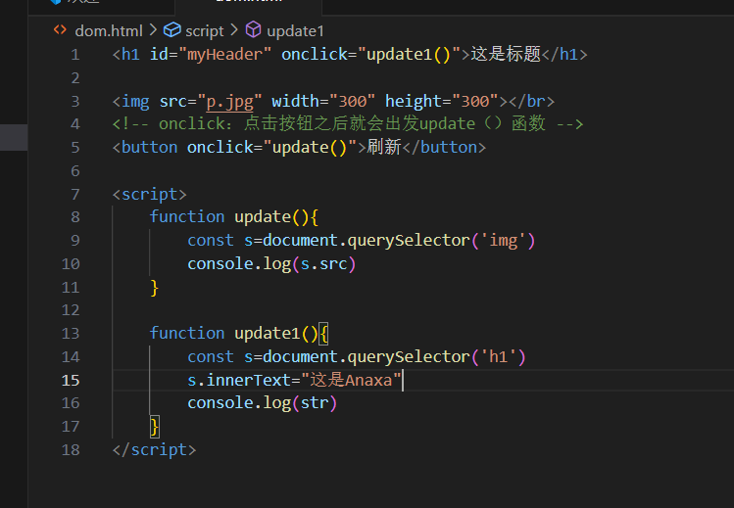This screenshot has width=734, height=508.
Task: Click the "这是Anaxa" string literal
Action: [x=351, y=380]
